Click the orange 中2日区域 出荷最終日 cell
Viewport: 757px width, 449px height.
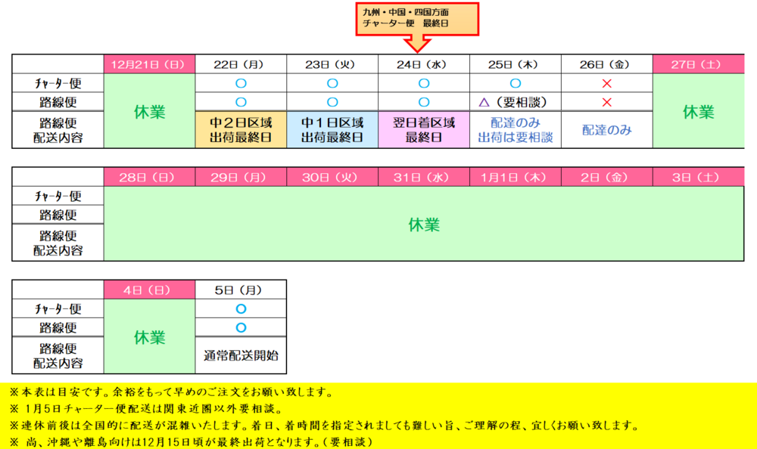(241, 129)
